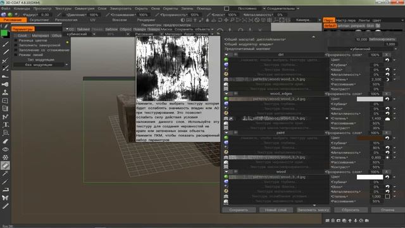
Task: Toggle Режим линий checkbox
Action: tap(16, 55)
